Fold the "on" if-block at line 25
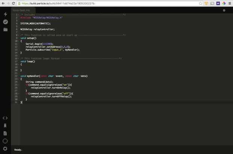The width and height of the screenshot is (233, 154). (x=19, y=85)
